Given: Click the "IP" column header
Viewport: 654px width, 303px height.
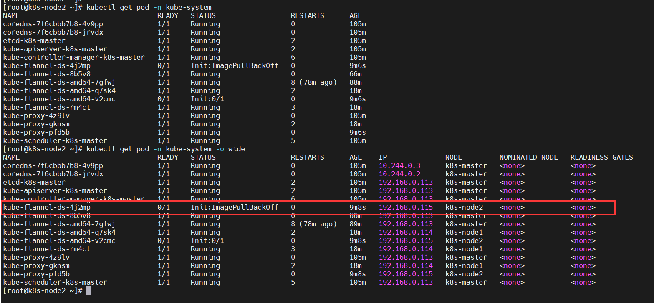Looking at the screenshot, I should pos(383,157).
